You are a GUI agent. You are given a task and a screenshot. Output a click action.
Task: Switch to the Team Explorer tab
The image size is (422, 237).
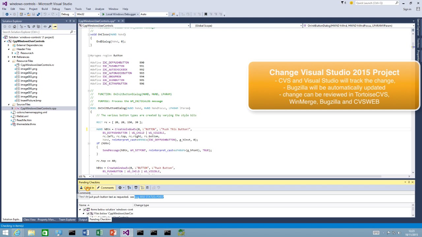click(x=67, y=220)
